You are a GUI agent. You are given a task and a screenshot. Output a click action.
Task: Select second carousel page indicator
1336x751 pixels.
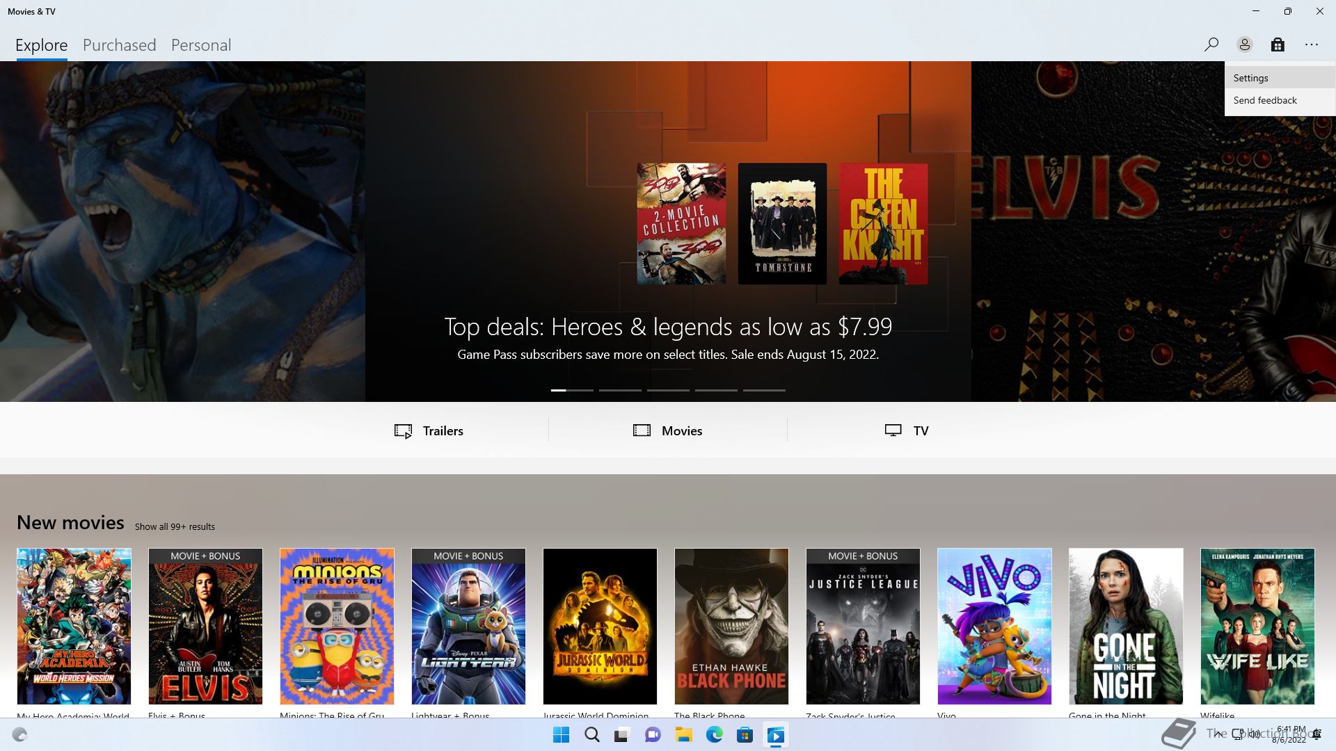pos(620,390)
